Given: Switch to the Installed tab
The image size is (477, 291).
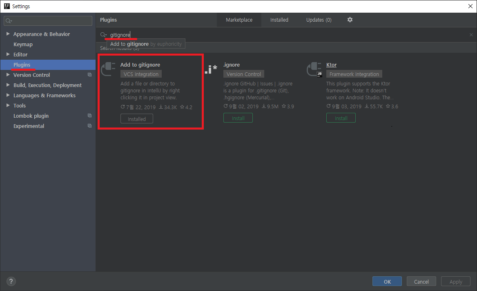Looking at the screenshot, I should (279, 20).
